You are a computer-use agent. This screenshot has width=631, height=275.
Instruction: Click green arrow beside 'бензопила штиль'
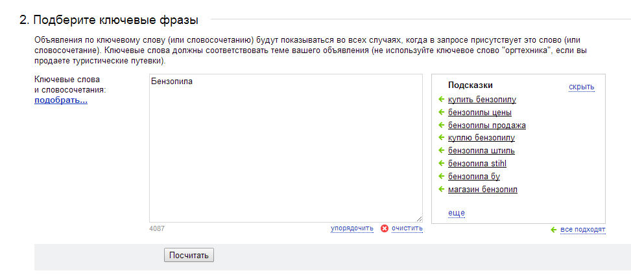441,151
